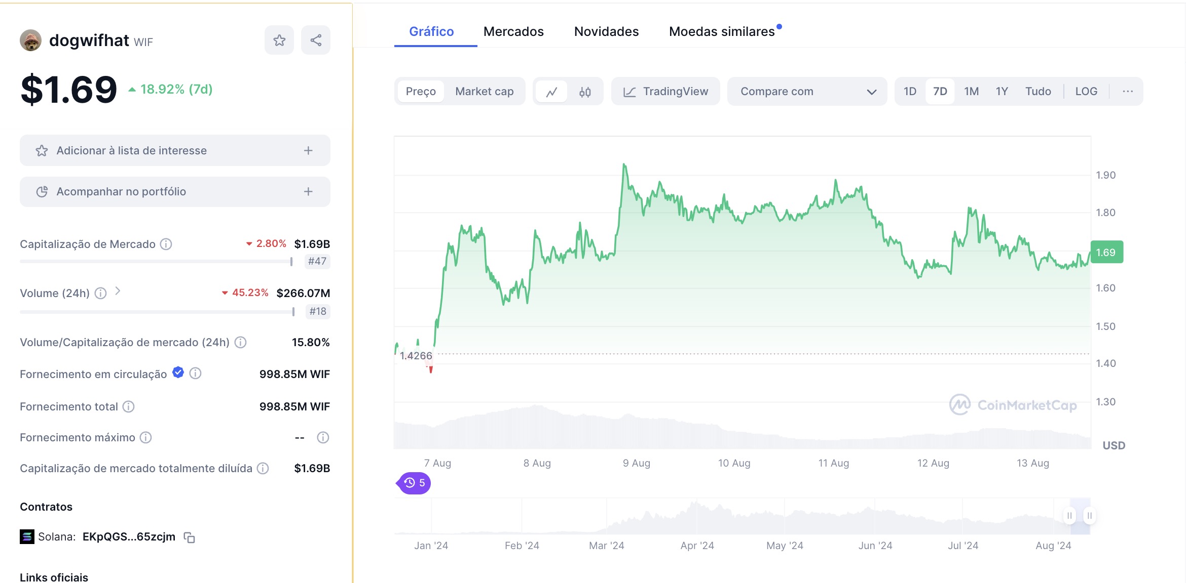Switch to the Gráfico tab
Image resolution: width=1186 pixels, height=583 pixels.
431,31
